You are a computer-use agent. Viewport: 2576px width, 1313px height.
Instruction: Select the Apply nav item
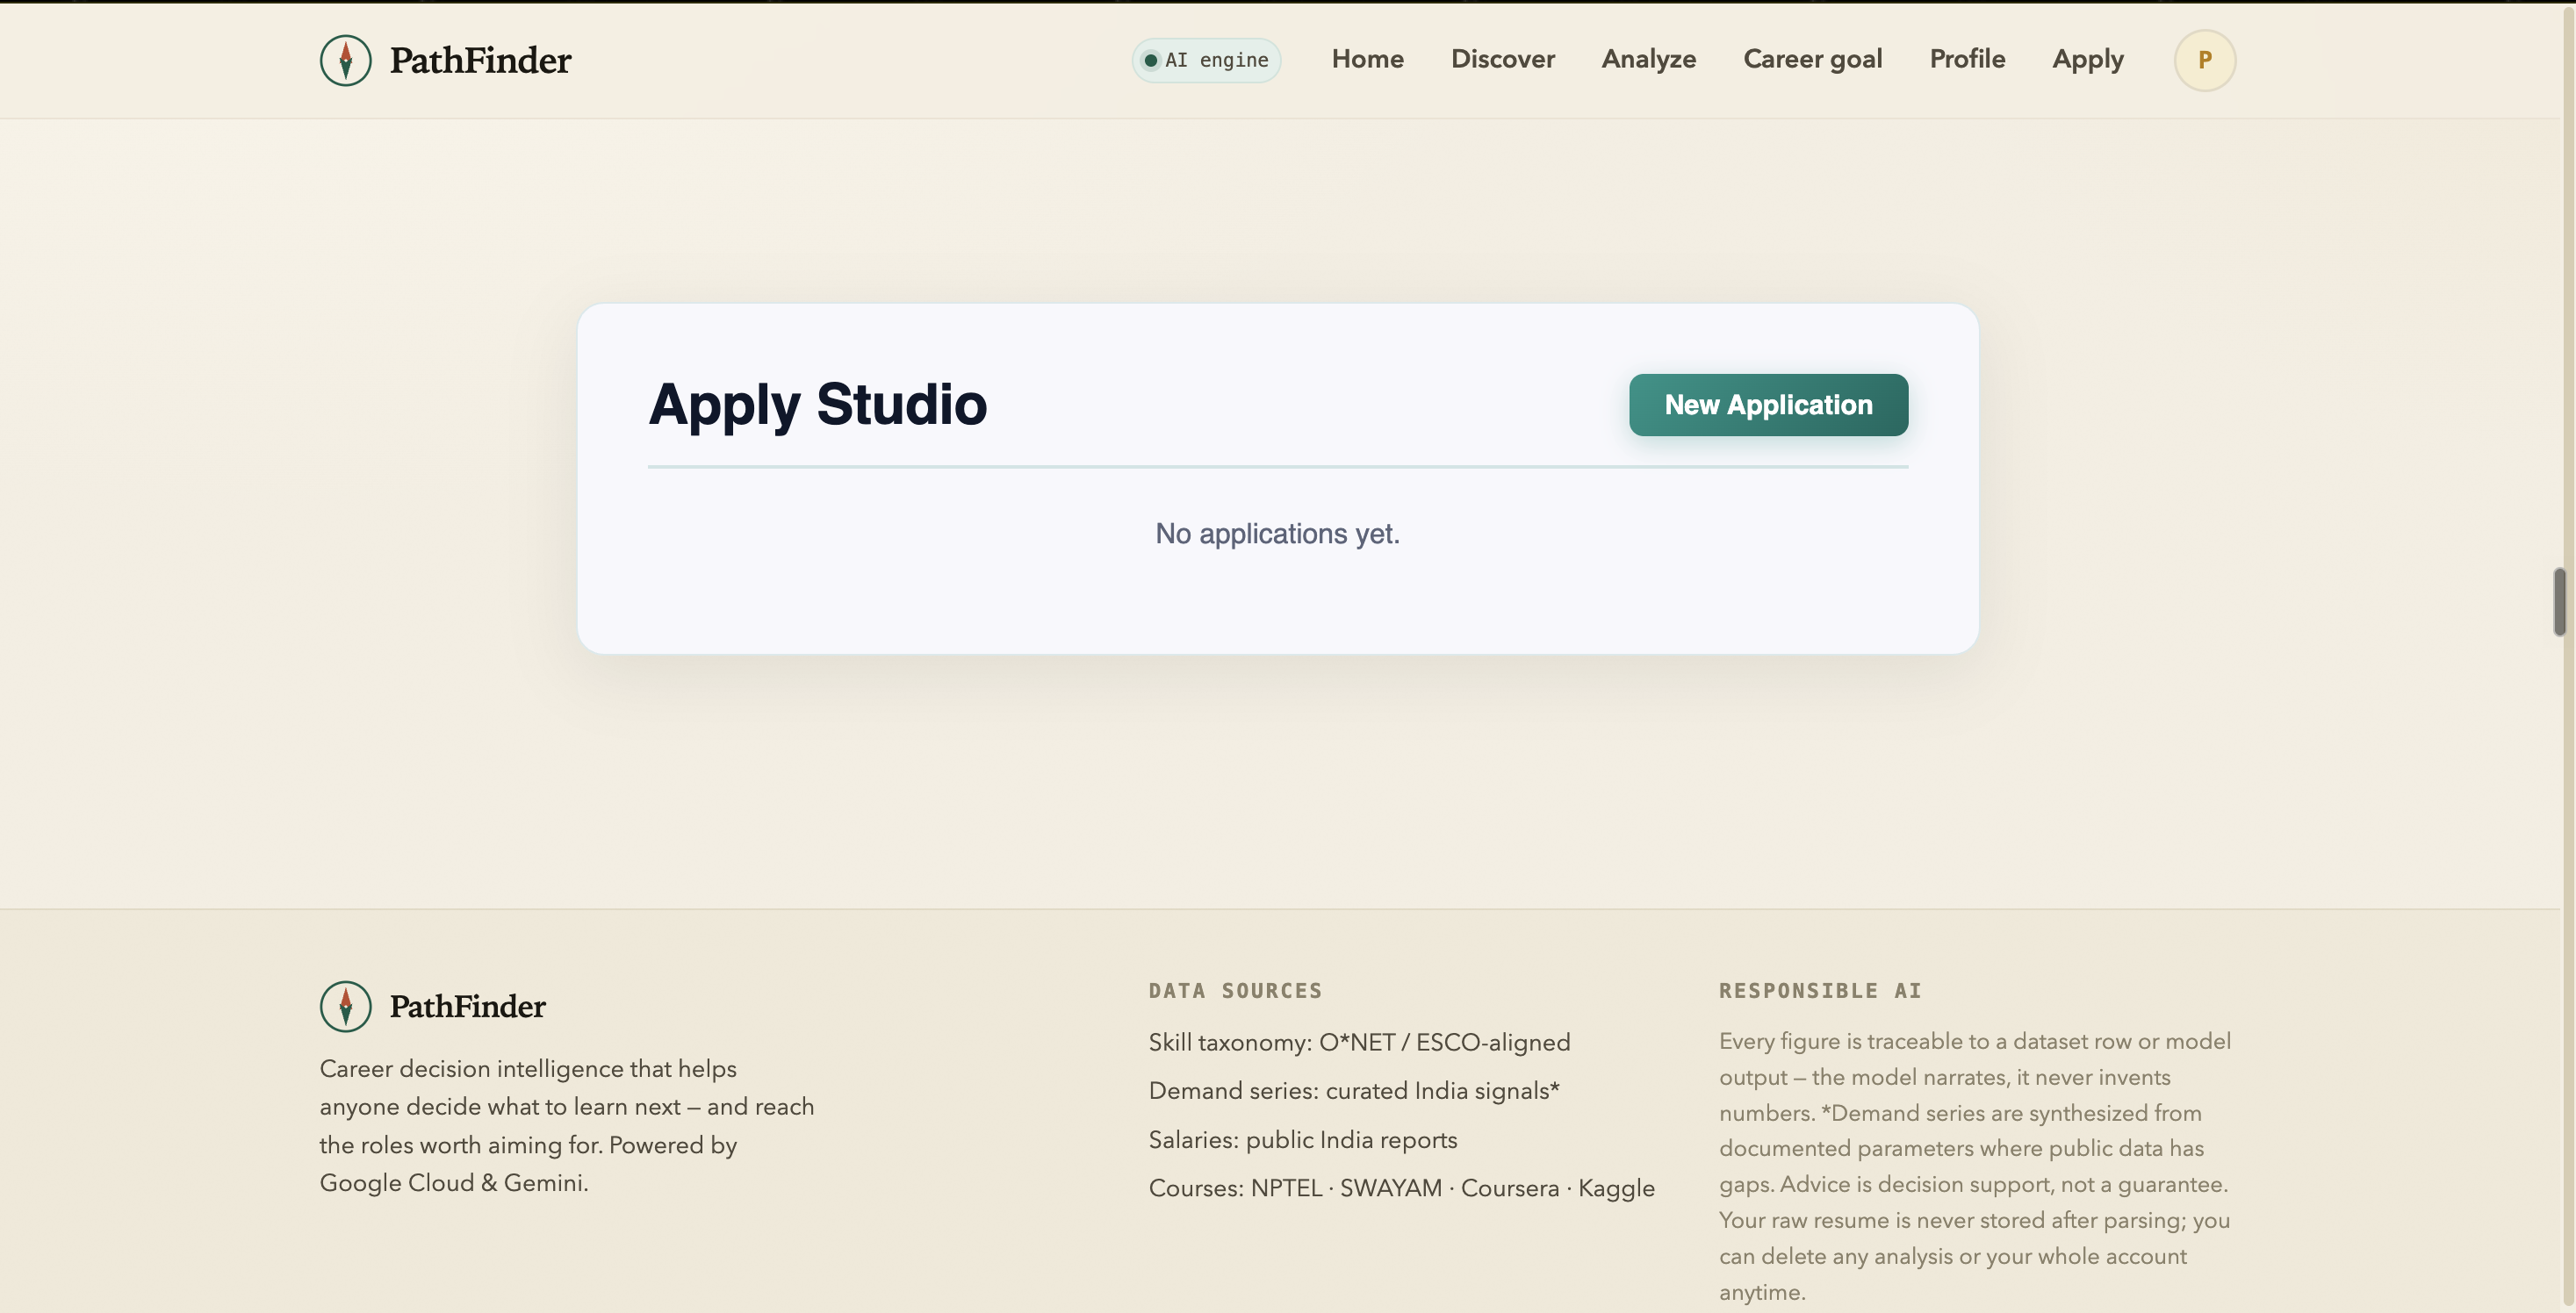(2087, 59)
